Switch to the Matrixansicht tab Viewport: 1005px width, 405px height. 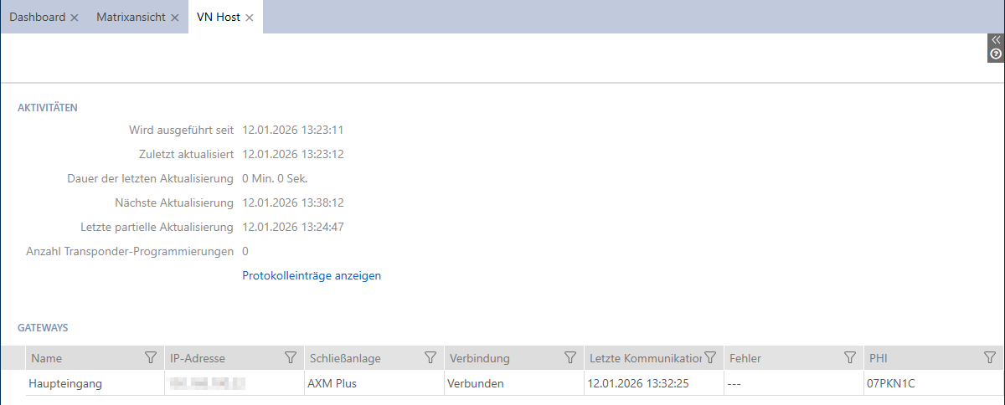pyautogui.click(x=131, y=17)
